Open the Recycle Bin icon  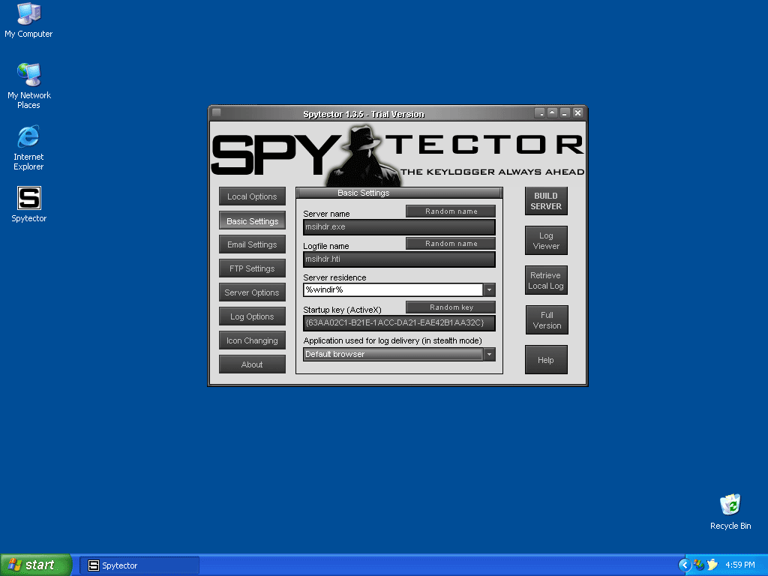click(x=730, y=505)
